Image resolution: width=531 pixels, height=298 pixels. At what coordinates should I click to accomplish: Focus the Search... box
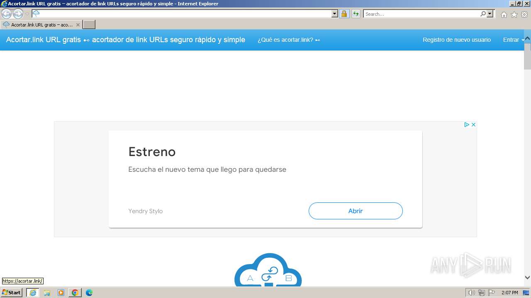pyautogui.click(x=421, y=14)
